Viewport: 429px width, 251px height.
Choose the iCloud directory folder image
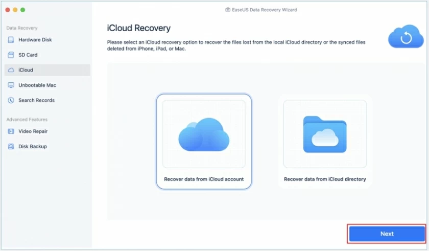325,134
